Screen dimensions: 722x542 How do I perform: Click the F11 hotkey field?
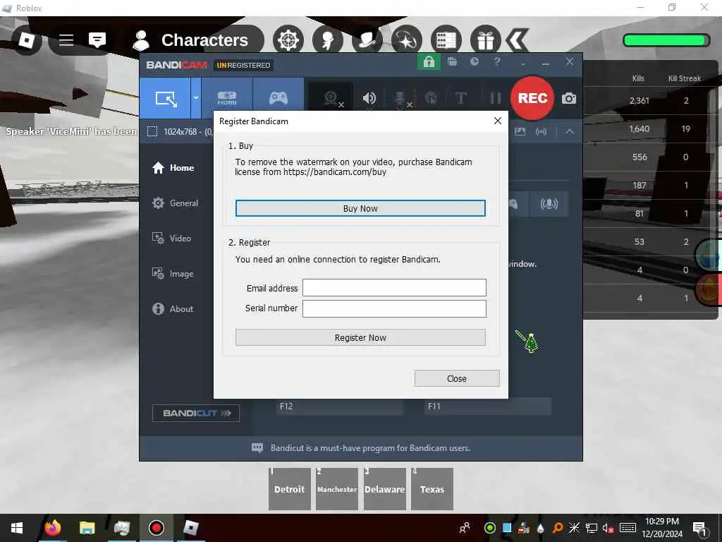click(x=487, y=406)
